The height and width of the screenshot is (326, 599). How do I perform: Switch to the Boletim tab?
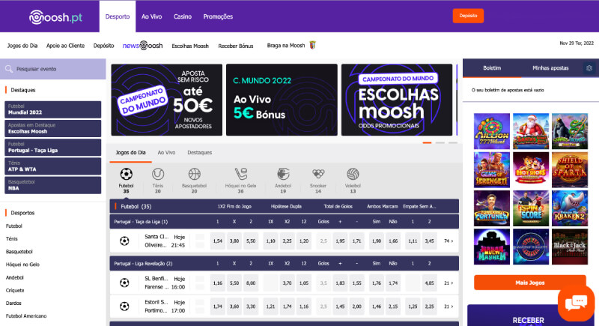click(x=492, y=68)
